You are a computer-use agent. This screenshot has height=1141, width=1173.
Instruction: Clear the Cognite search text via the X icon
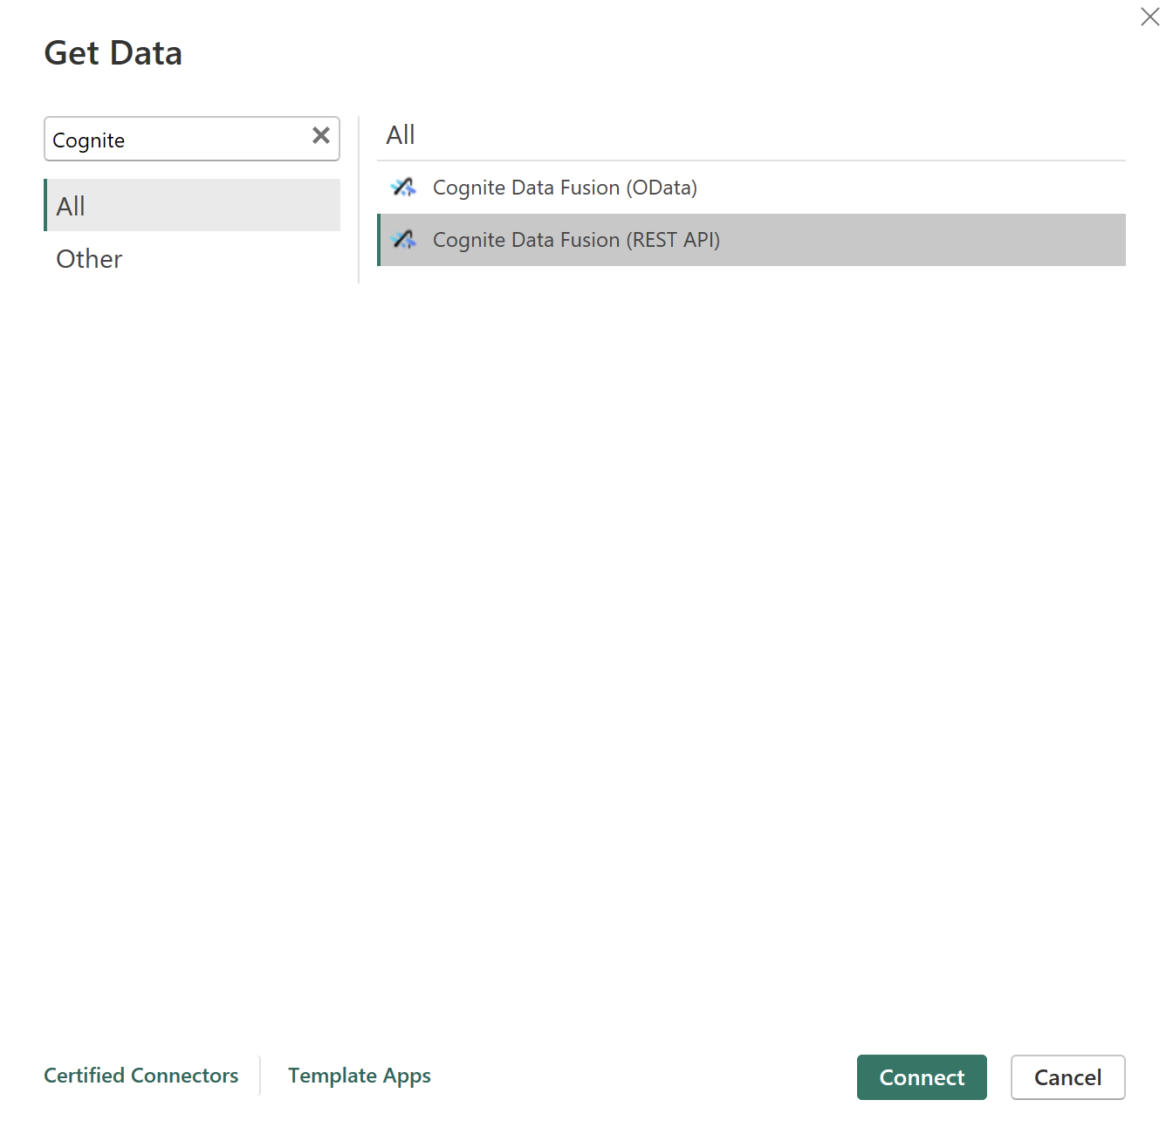click(x=319, y=135)
